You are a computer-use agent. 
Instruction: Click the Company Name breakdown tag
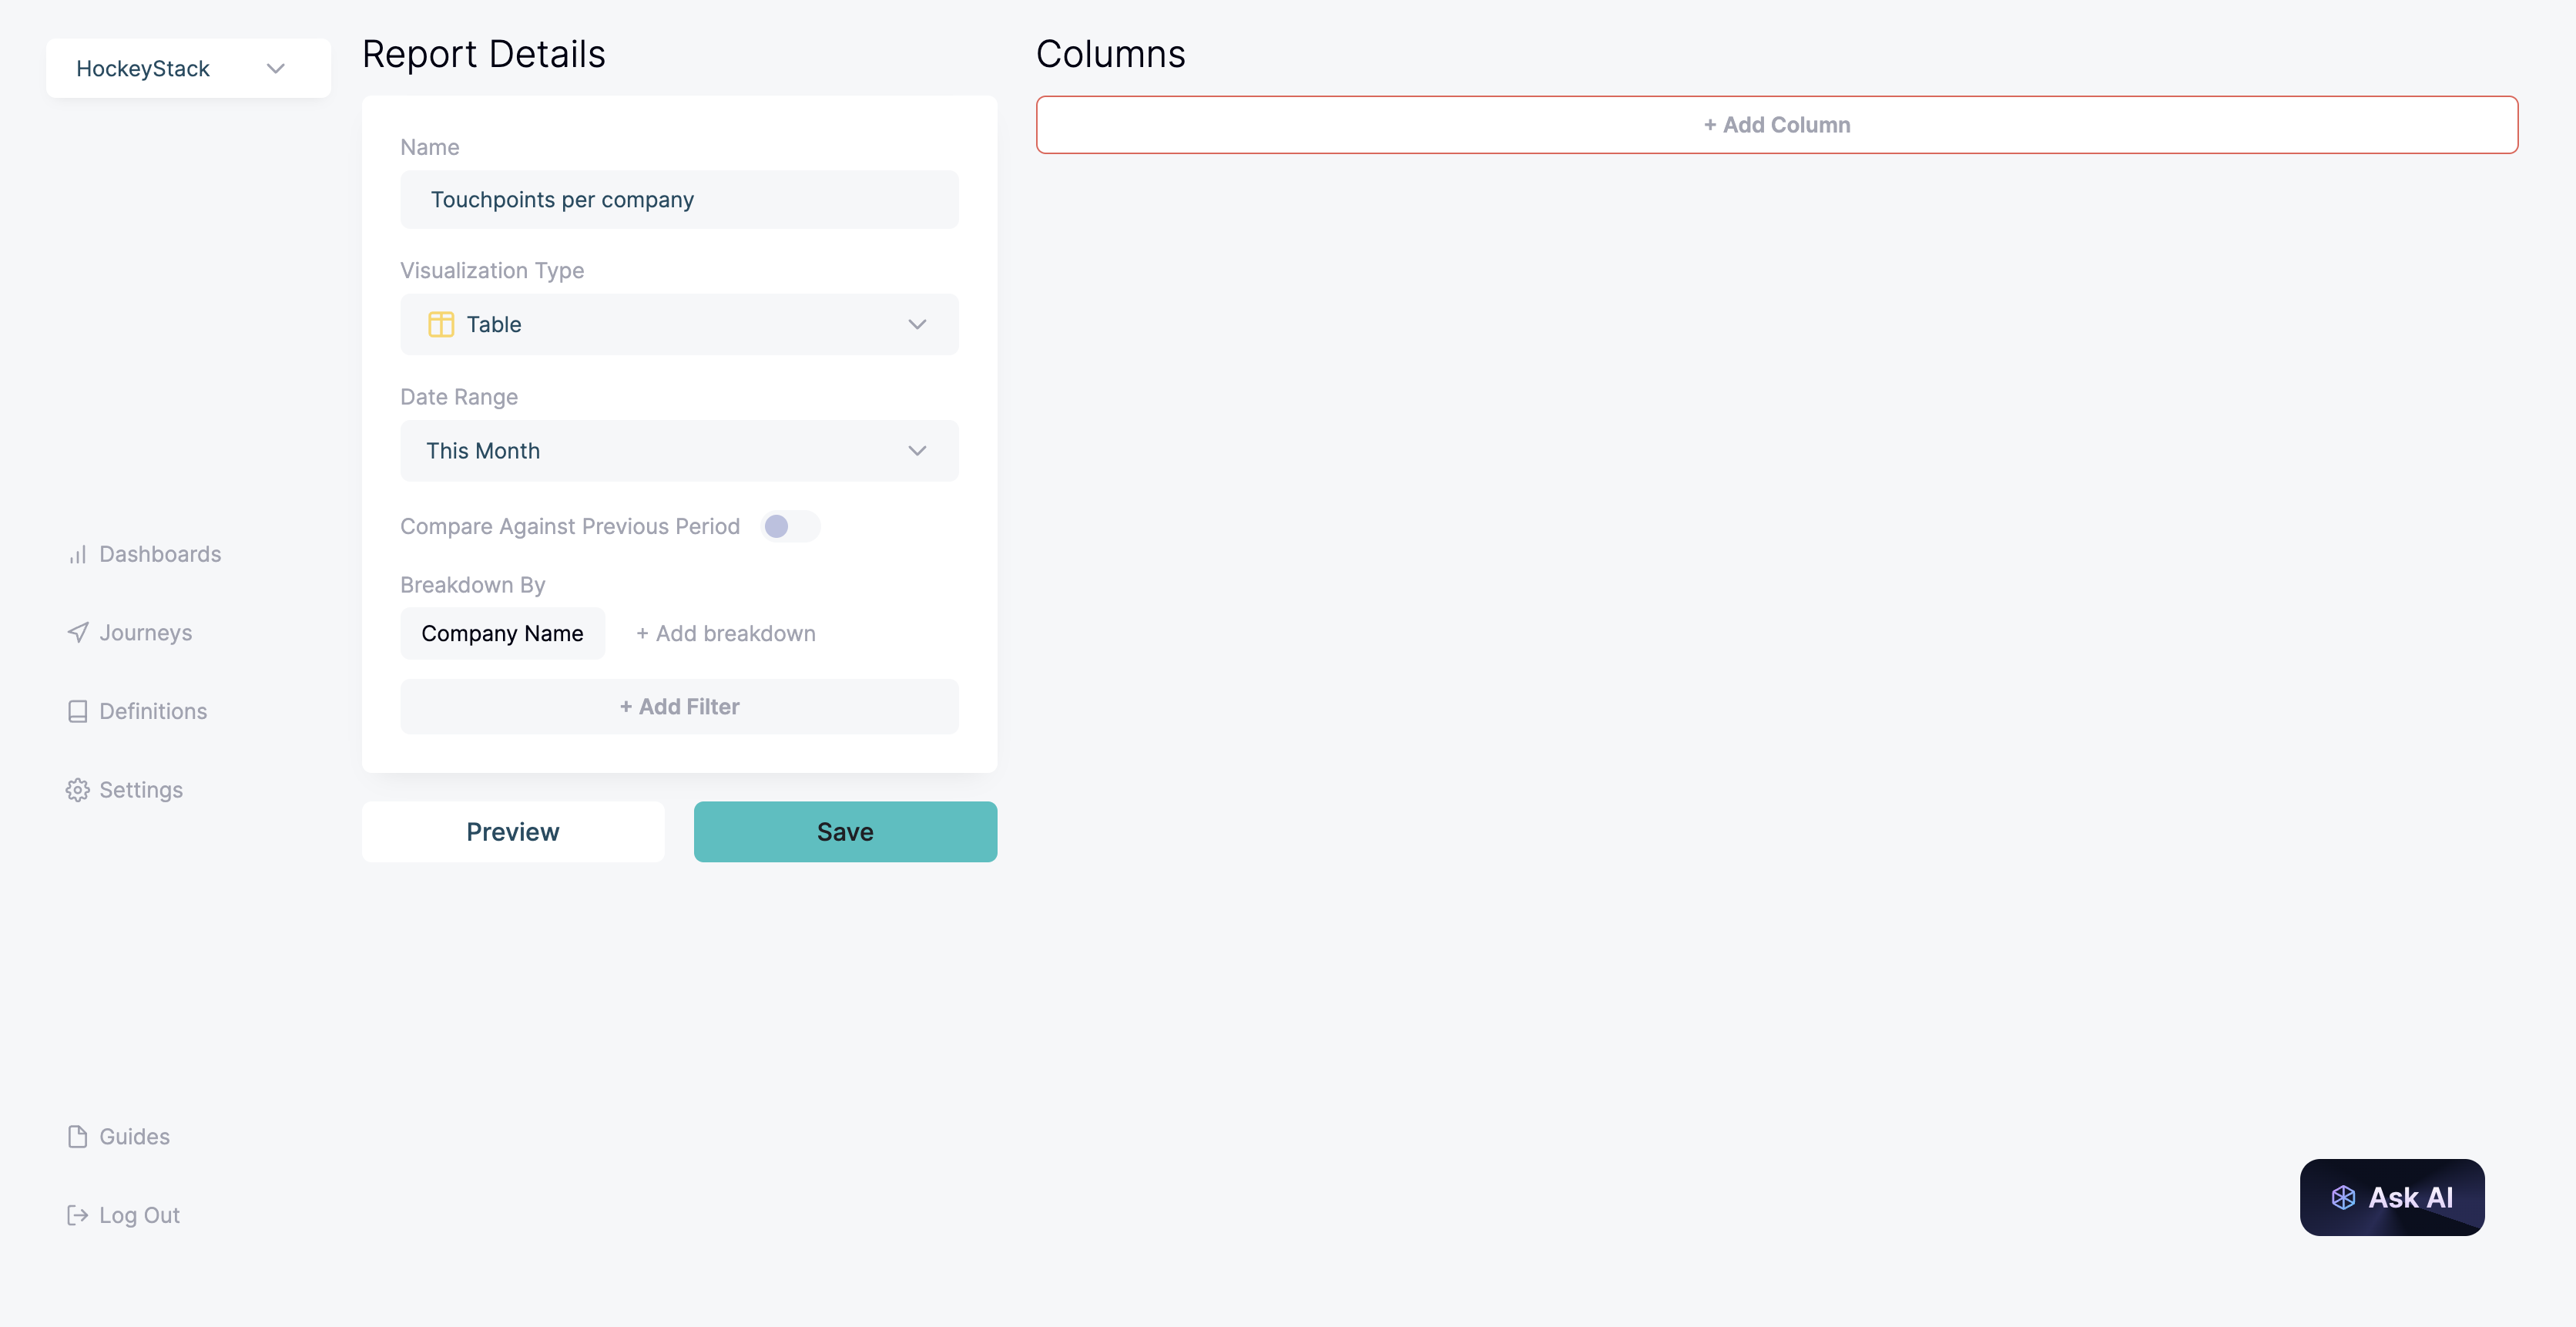pos(502,631)
